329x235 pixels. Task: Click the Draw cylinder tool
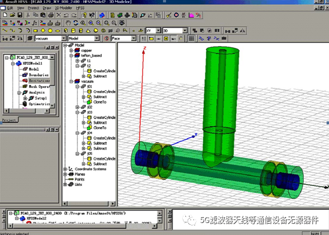click(73, 30)
